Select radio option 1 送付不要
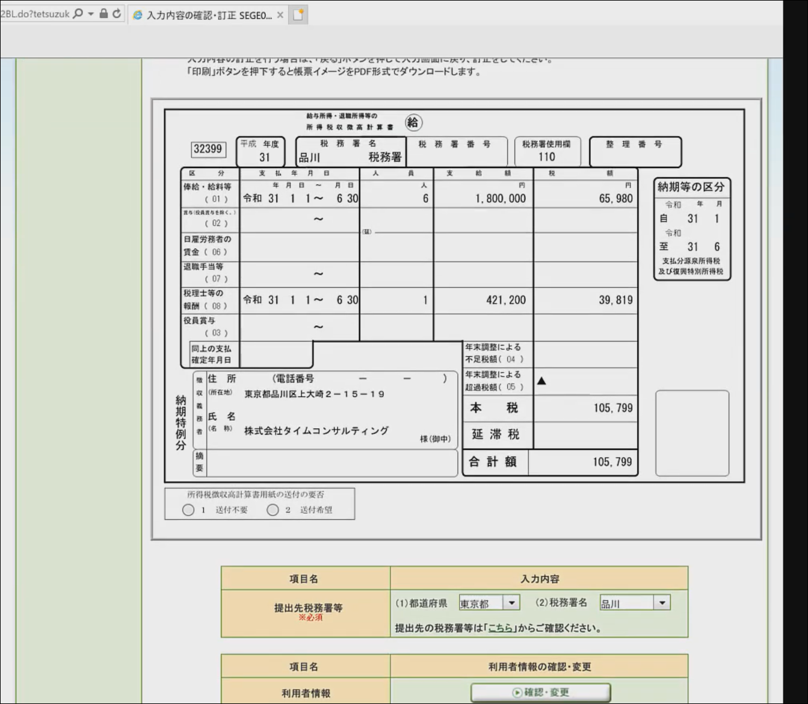Image resolution: width=808 pixels, height=704 pixels. point(188,510)
